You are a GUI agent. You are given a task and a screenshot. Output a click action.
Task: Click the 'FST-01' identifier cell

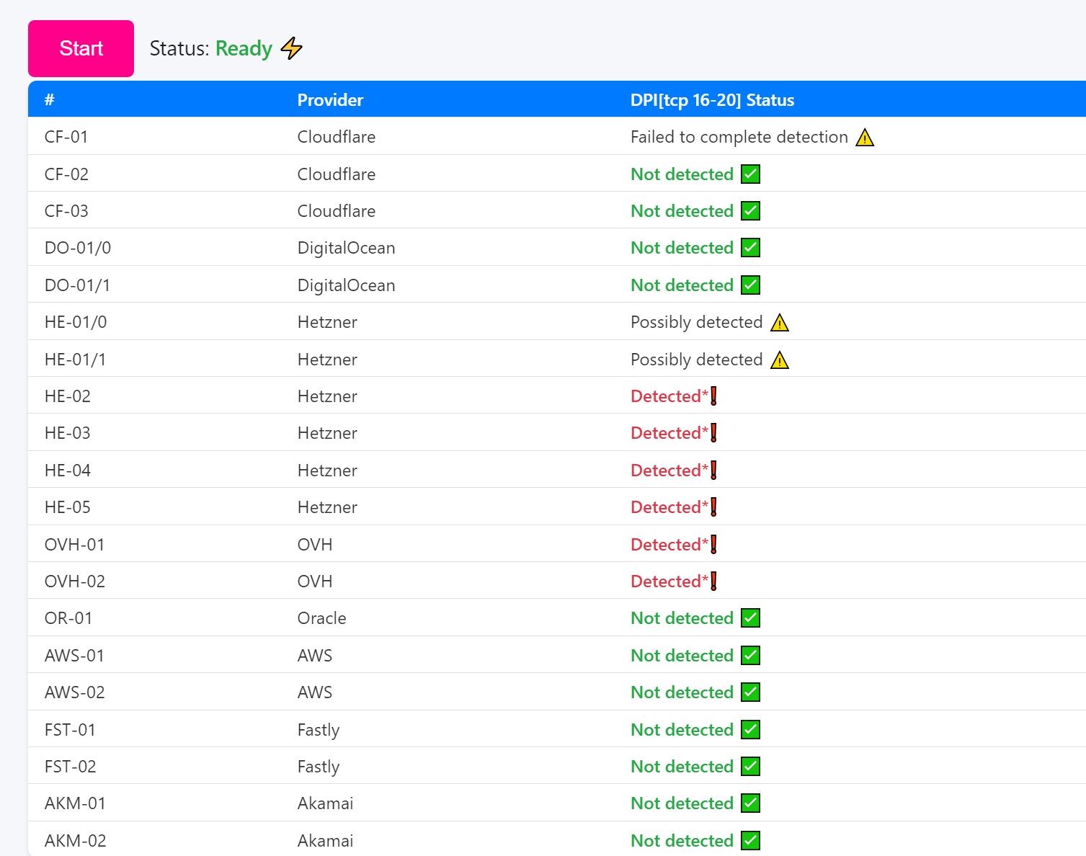tap(70, 730)
